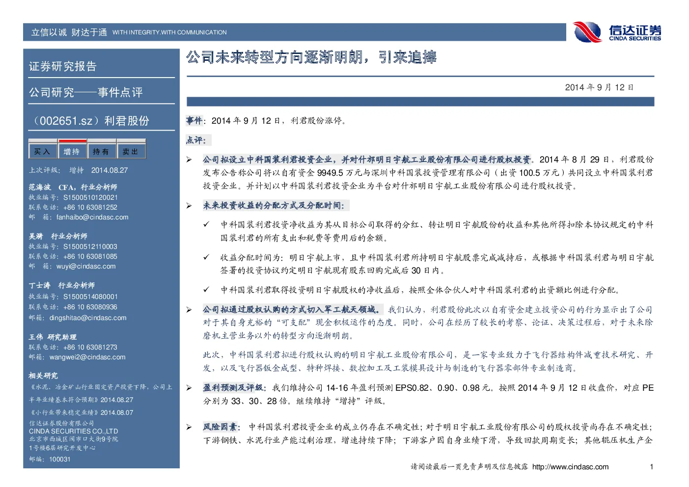This screenshot has width=689, height=487.
Task: Open the http://www.cindasc.com link
Action: pyautogui.click(x=570, y=467)
